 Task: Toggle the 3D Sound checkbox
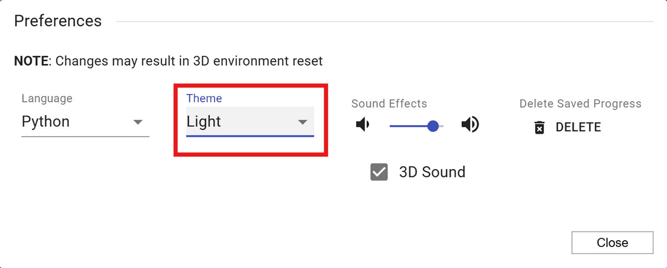click(x=379, y=172)
